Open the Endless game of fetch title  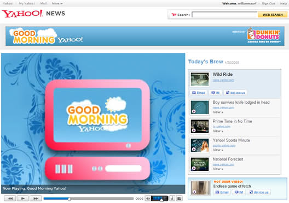coord(232,186)
